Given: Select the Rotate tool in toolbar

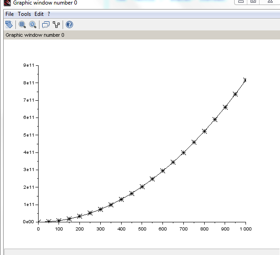Looking at the screenshot, I should (x=9, y=25).
